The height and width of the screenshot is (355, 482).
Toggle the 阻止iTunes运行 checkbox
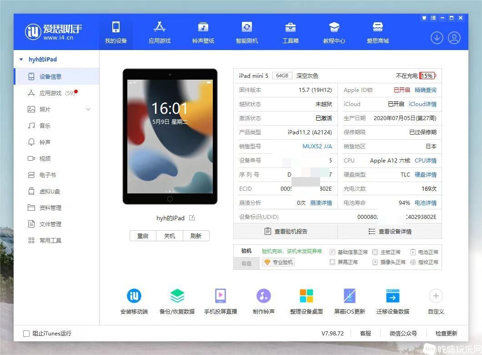(26, 334)
